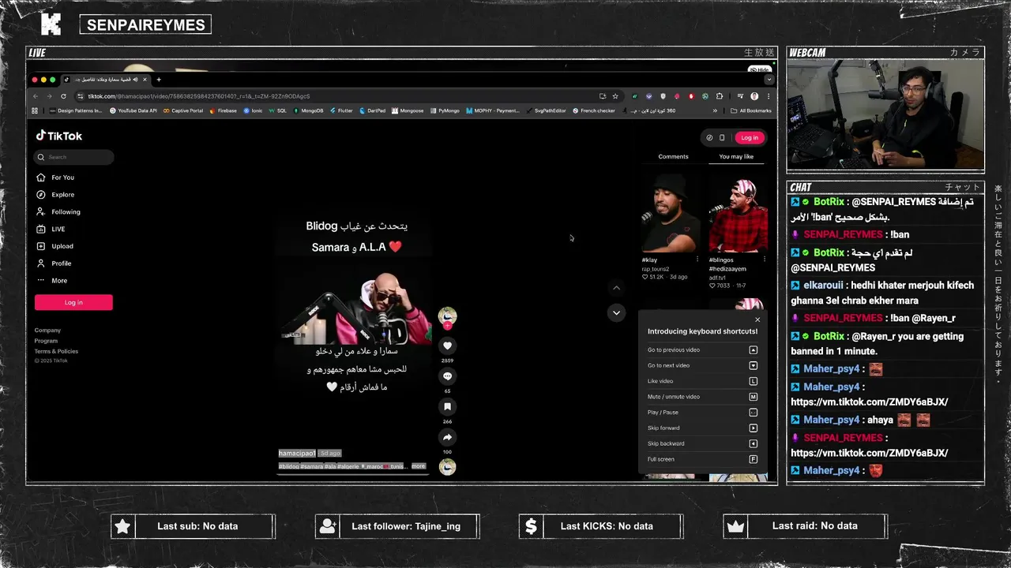Go to previous video with up arrow
Image resolution: width=1011 pixels, height=568 pixels.
click(616, 288)
